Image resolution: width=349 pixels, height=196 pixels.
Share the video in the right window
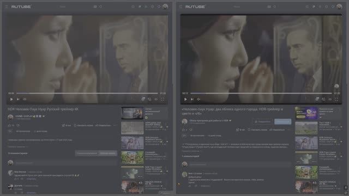tap(277, 130)
